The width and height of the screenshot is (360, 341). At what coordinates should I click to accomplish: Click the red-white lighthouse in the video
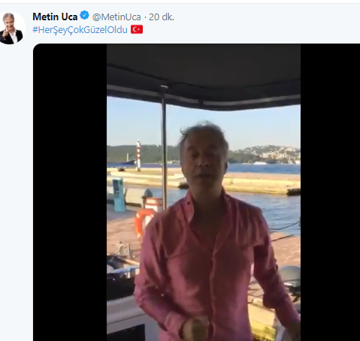(138, 155)
